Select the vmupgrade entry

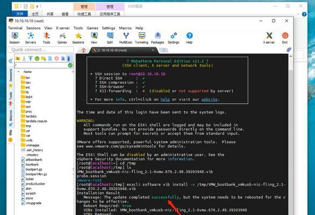(31, 203)
